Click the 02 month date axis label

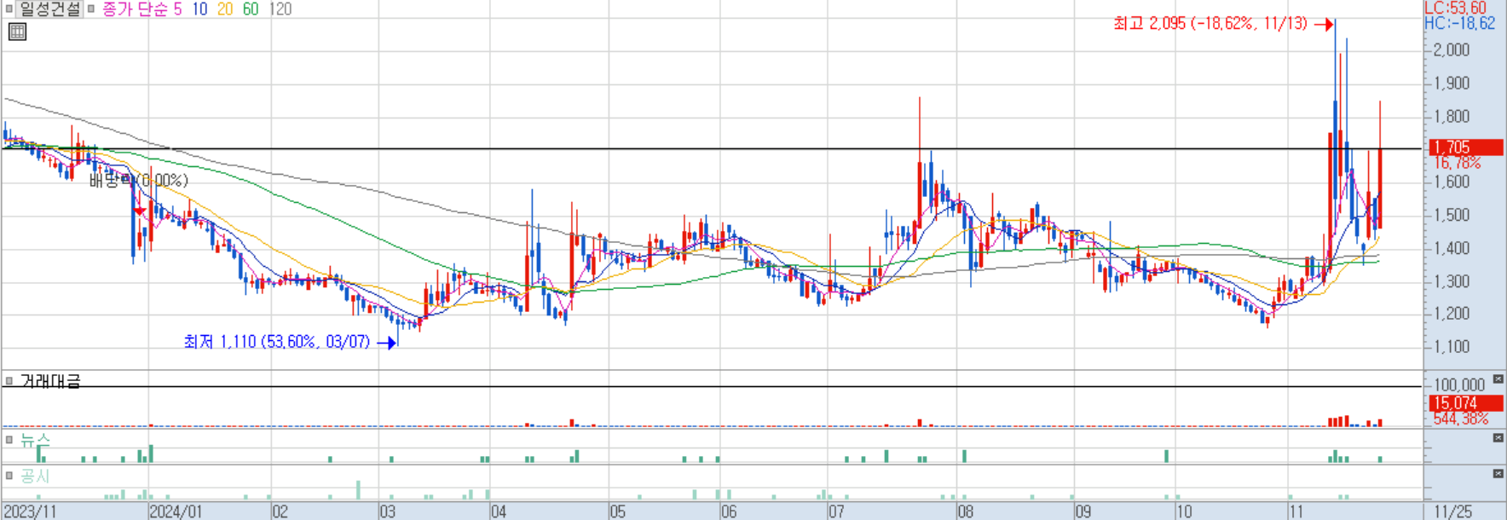280,511
